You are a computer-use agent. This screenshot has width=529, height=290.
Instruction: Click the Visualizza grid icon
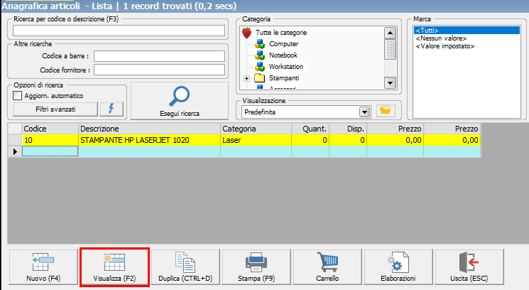(x=114, y=262)
